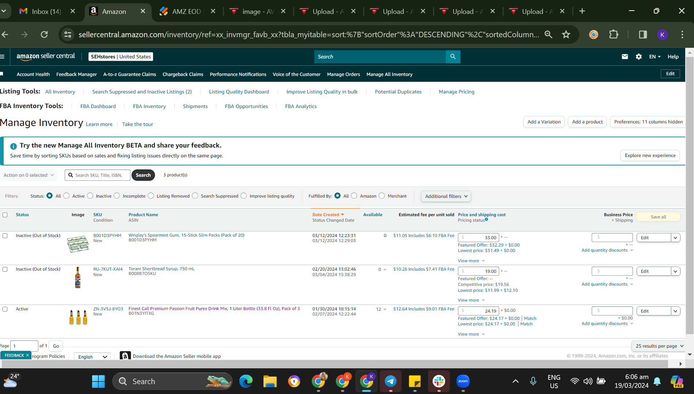Click the Amazon Seller Central logo

46,56
